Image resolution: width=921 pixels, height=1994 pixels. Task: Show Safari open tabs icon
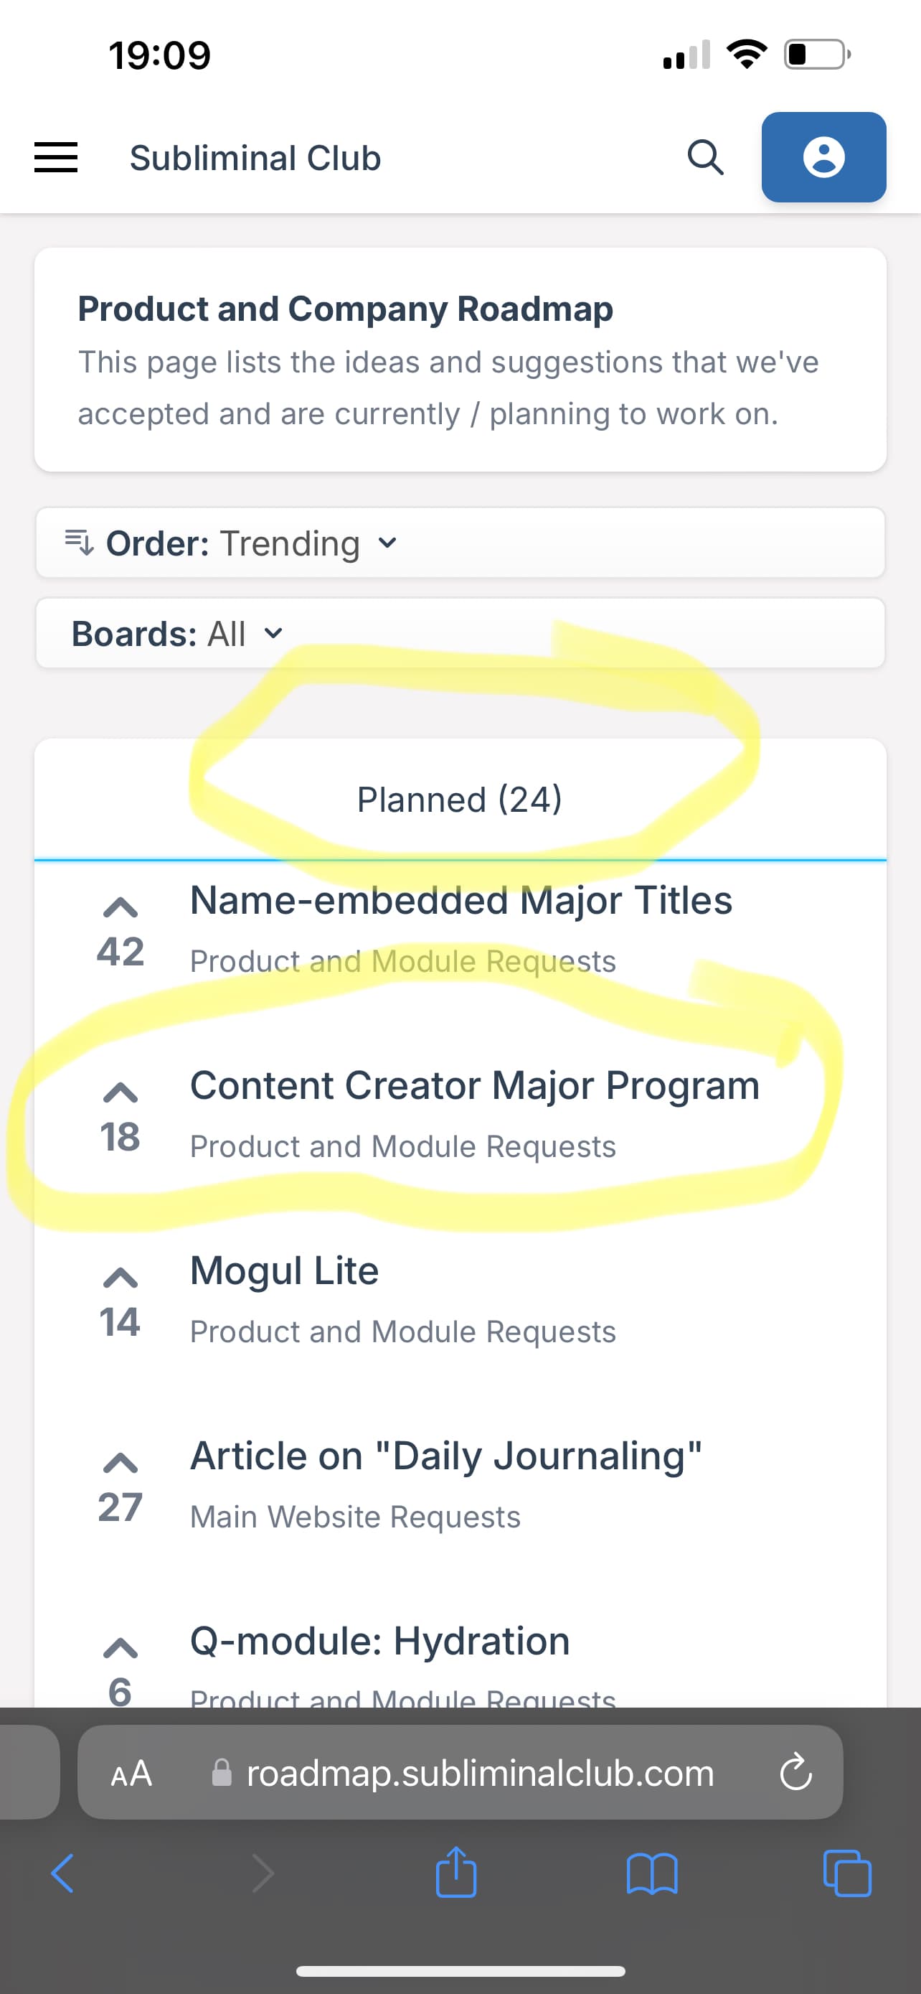848,1873
